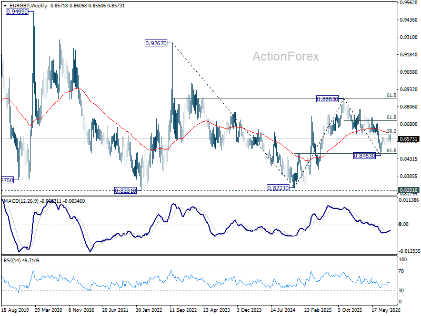Select the 18 Aug 2019 date marker
Screen dimensions: 421x316
(15, 310)
